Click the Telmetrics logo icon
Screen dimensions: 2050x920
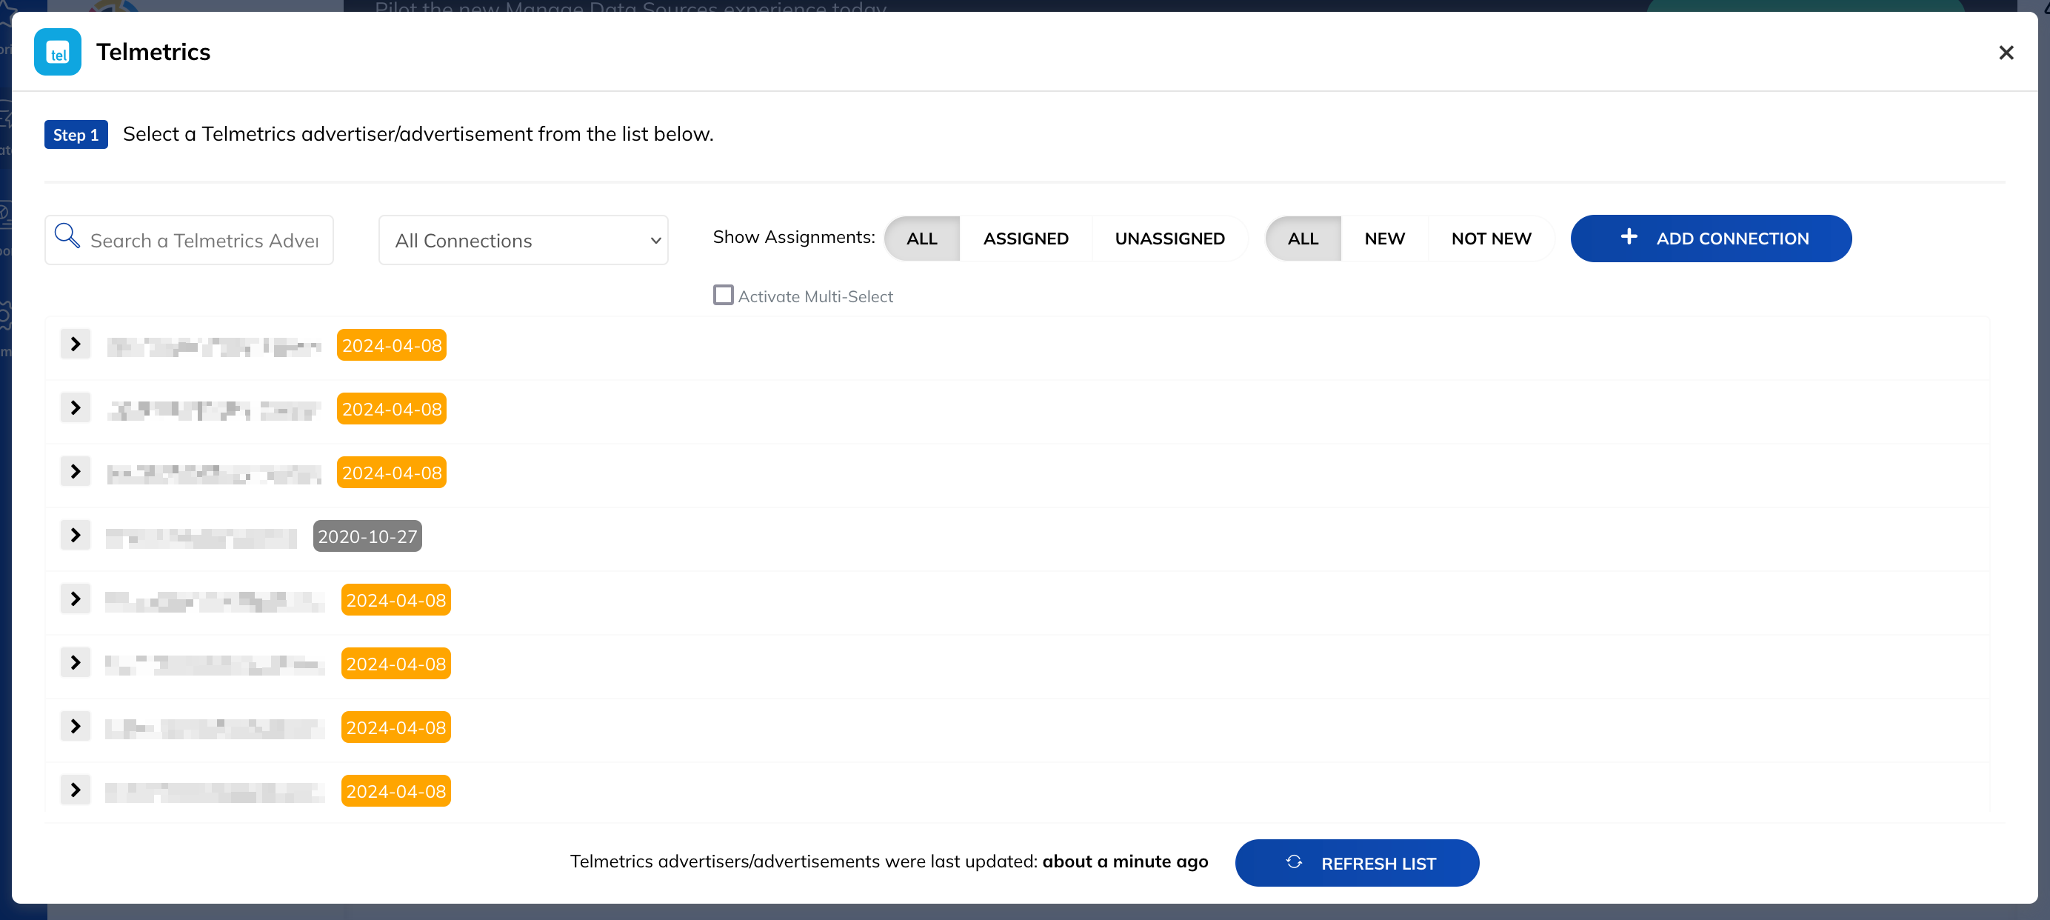click(x=57, y=52)
